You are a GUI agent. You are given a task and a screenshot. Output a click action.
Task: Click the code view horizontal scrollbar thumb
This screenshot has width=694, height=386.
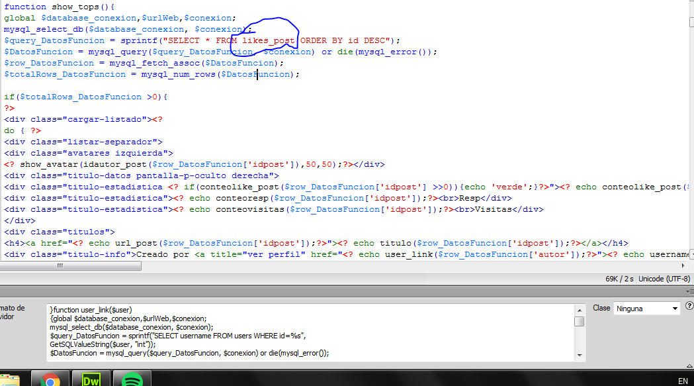[61, 265]
